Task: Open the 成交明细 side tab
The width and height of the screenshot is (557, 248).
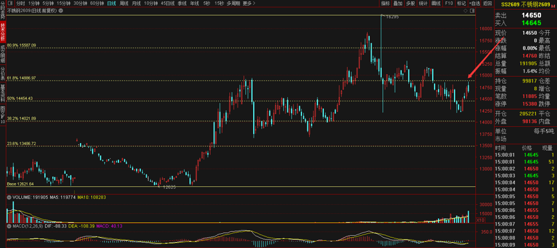Action: point(3,53)
